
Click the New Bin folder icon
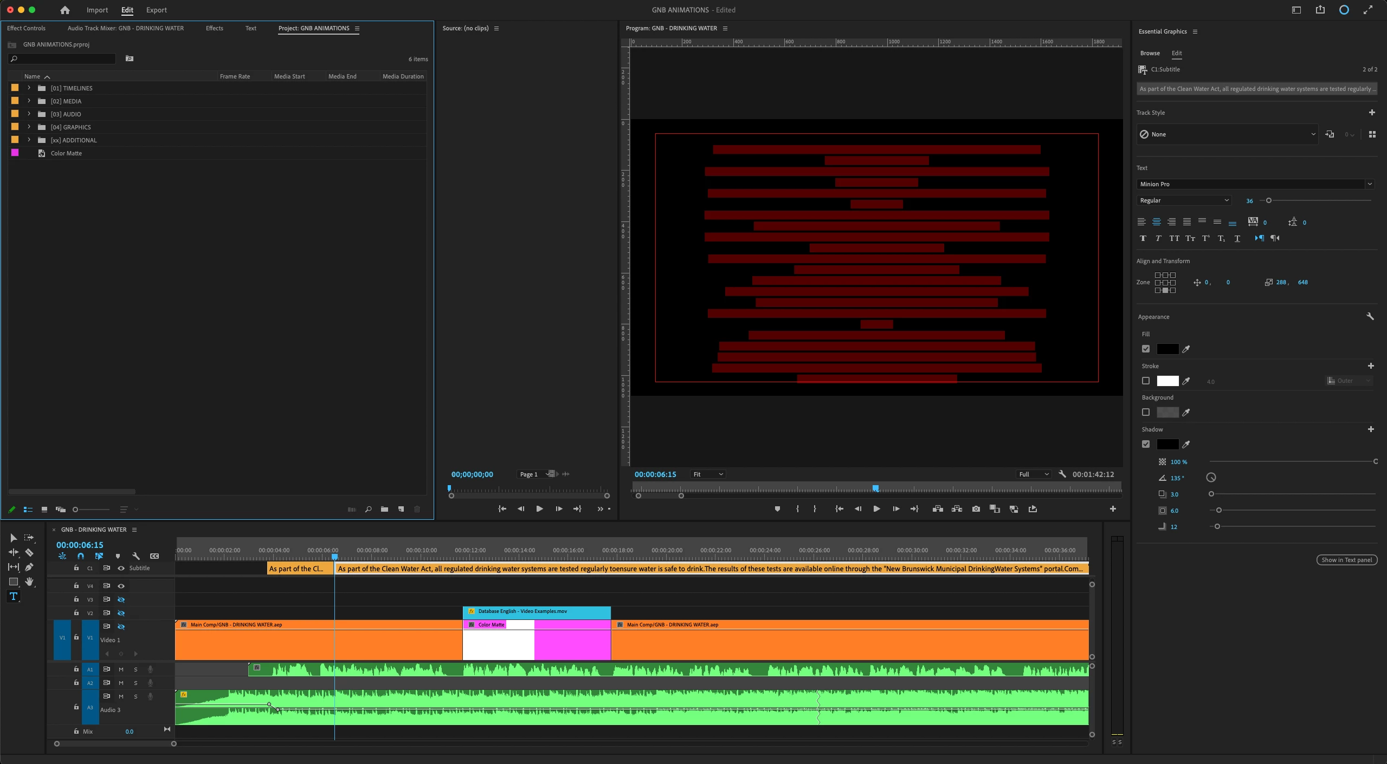point(384,509)
